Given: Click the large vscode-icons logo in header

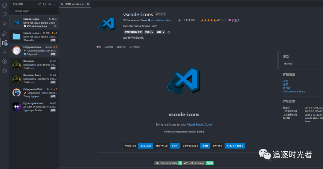Looking at the screenshot, I should [x=106, y=24].
